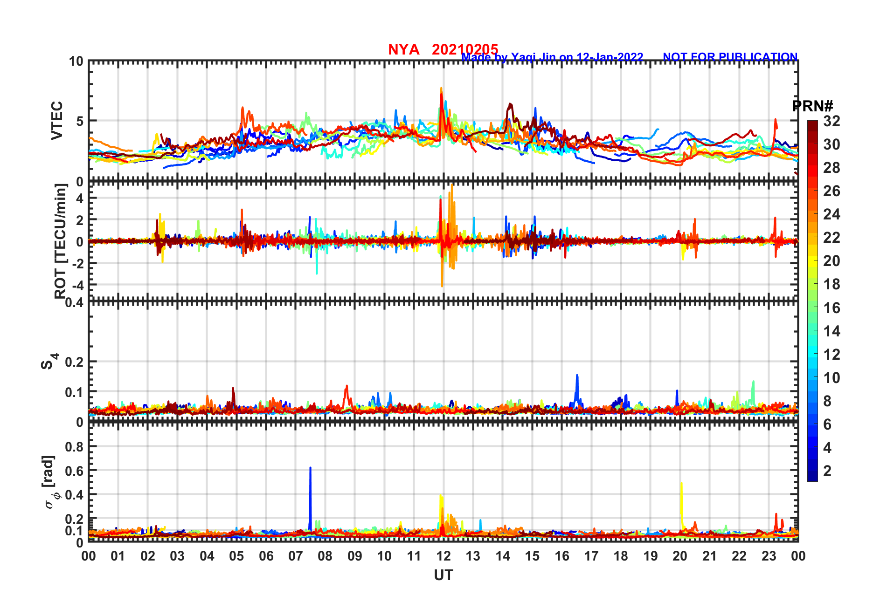Click the "σφ [rad]" y-axis label
This screenshot has height=602, width=887.
pyautogui.click(x=50, y=482)
